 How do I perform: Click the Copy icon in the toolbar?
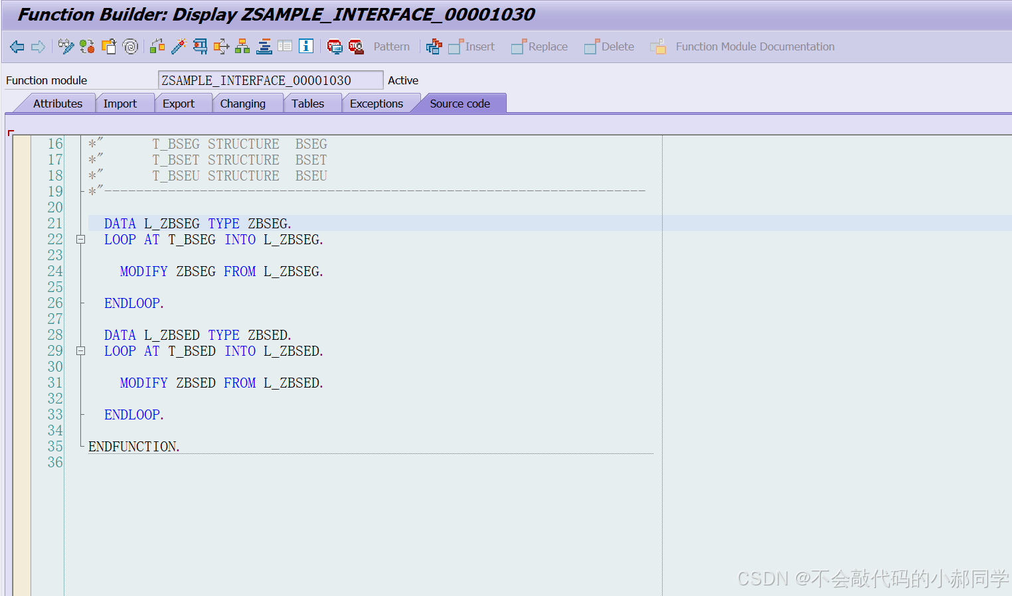109,46
